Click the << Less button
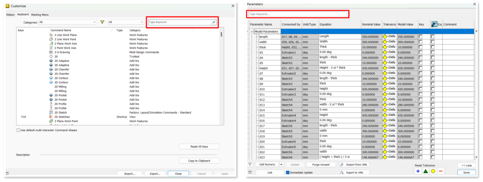The width and height of the screenshot is (483, 182). (x=466, y=165)
